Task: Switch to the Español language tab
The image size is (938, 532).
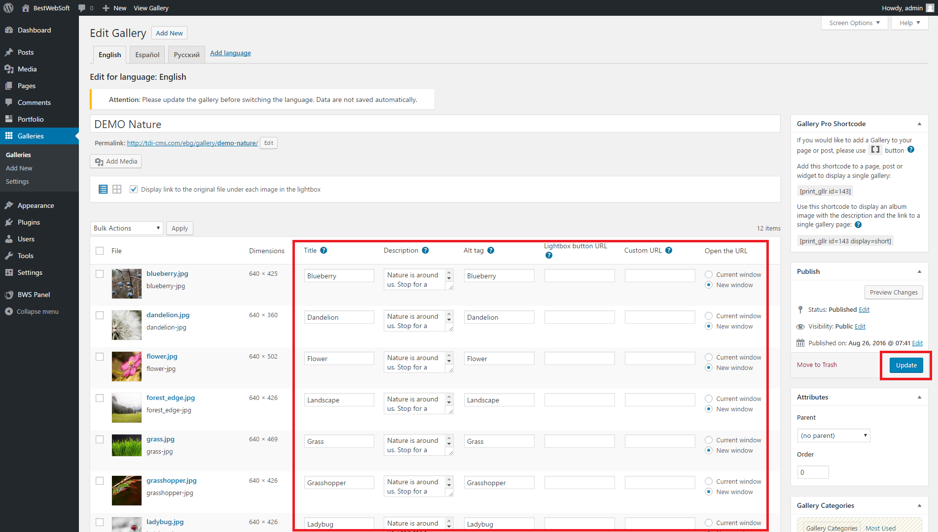Action: 147,55
